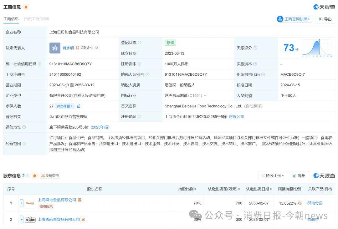Screen dimensions: 338x229
Task: Click the 增值税一般纳税人 value
Action: pos(180,85)
